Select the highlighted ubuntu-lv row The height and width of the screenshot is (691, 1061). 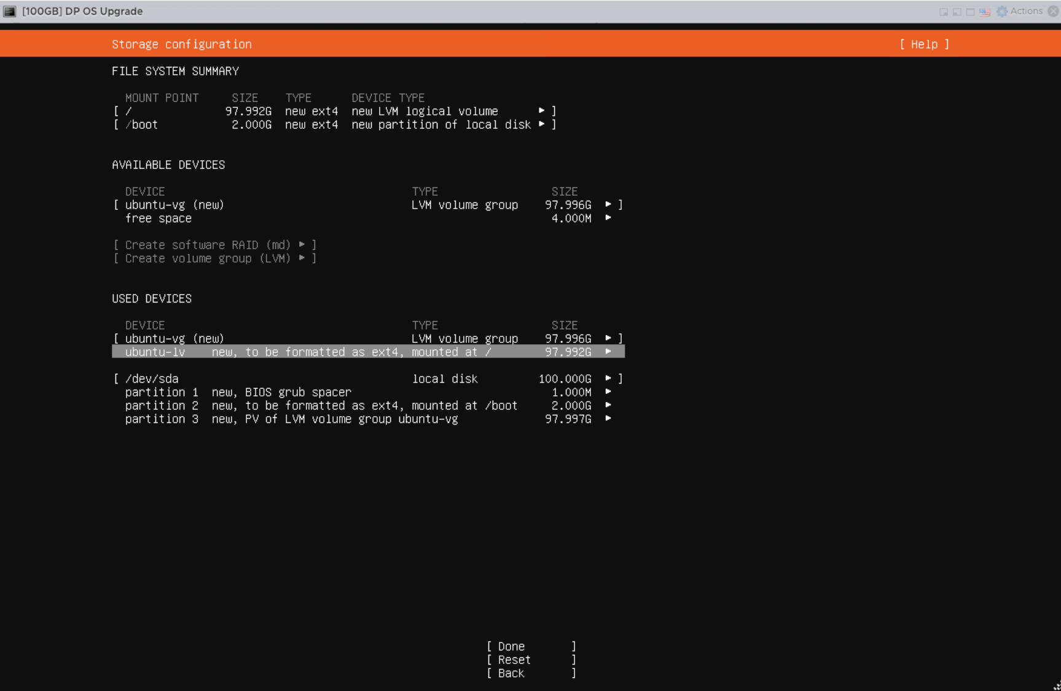pos(368,352)
